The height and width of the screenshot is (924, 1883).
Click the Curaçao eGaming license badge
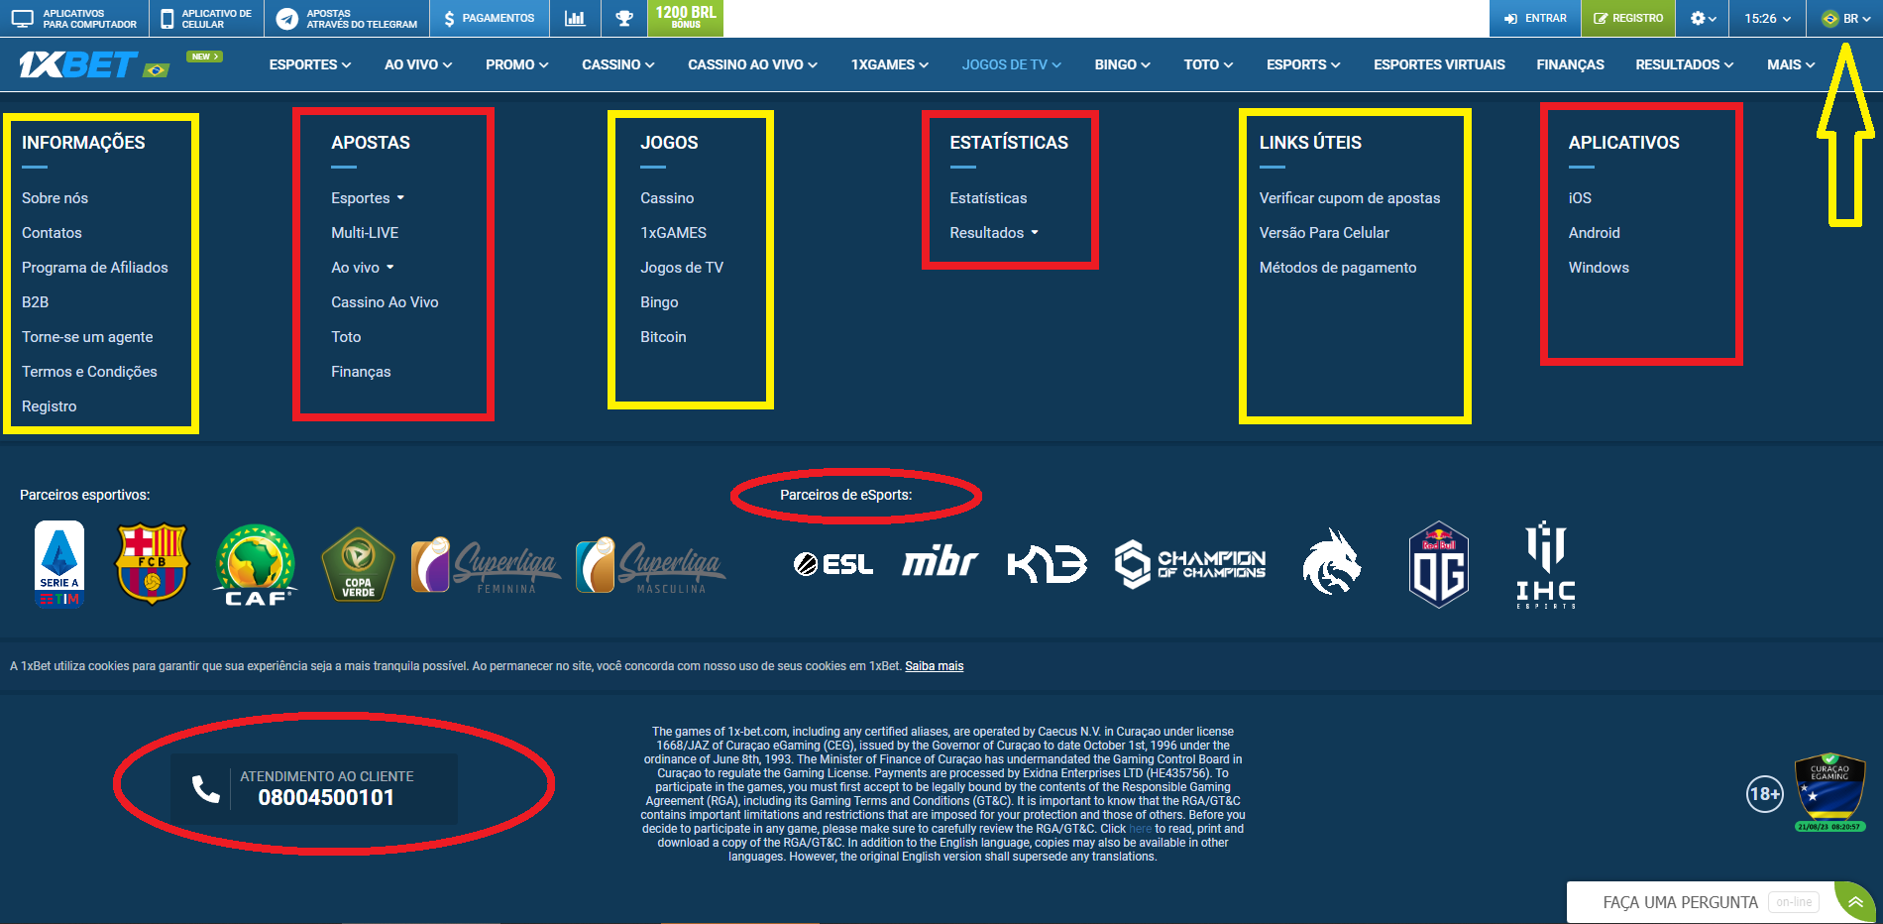pos(1829,792)
